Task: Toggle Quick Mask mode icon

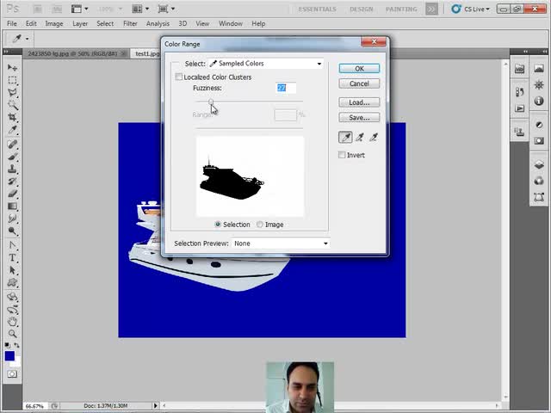Action: point(12,374)
